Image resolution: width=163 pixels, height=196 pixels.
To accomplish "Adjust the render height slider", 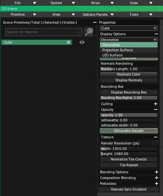I will (x=129, y=154).
